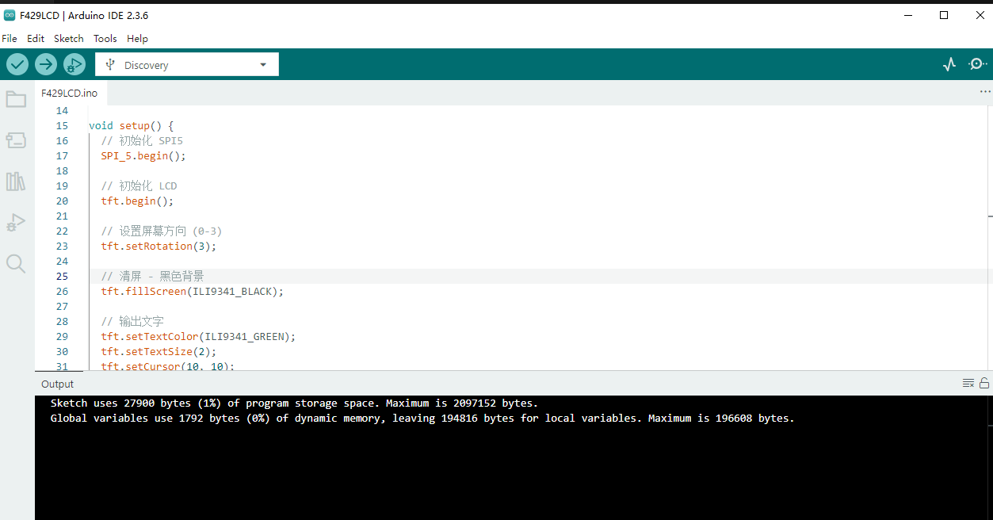Open the Sketchbook folder sidebar icon

tap(16, 99)
